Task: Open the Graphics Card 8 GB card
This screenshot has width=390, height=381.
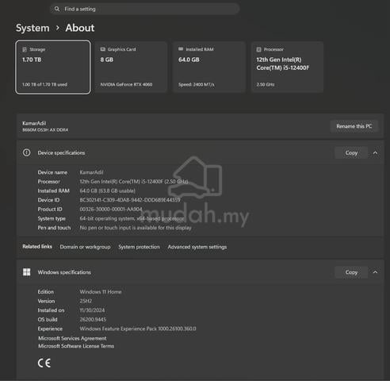Action: click(x=131, y=67)
